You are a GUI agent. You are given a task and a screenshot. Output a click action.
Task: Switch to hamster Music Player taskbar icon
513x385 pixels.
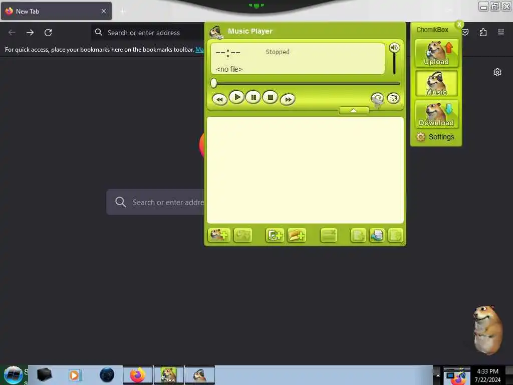coord(200,375)
